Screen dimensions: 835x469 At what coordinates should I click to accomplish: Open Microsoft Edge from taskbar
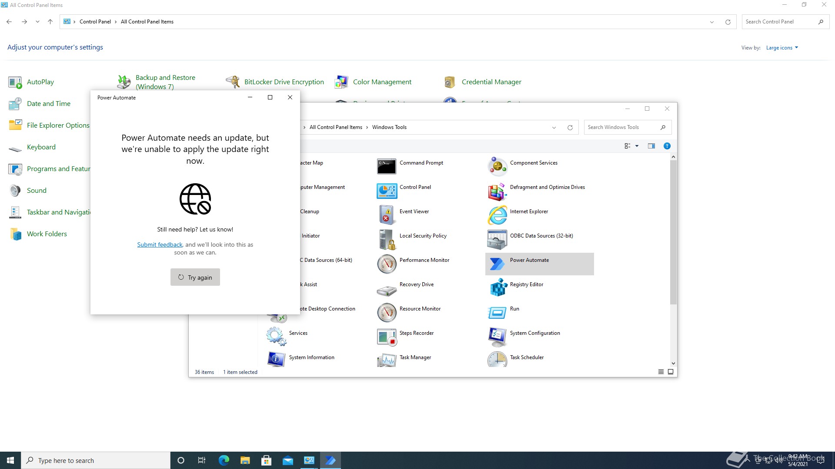pyautogui.click(x=224, y=460)
